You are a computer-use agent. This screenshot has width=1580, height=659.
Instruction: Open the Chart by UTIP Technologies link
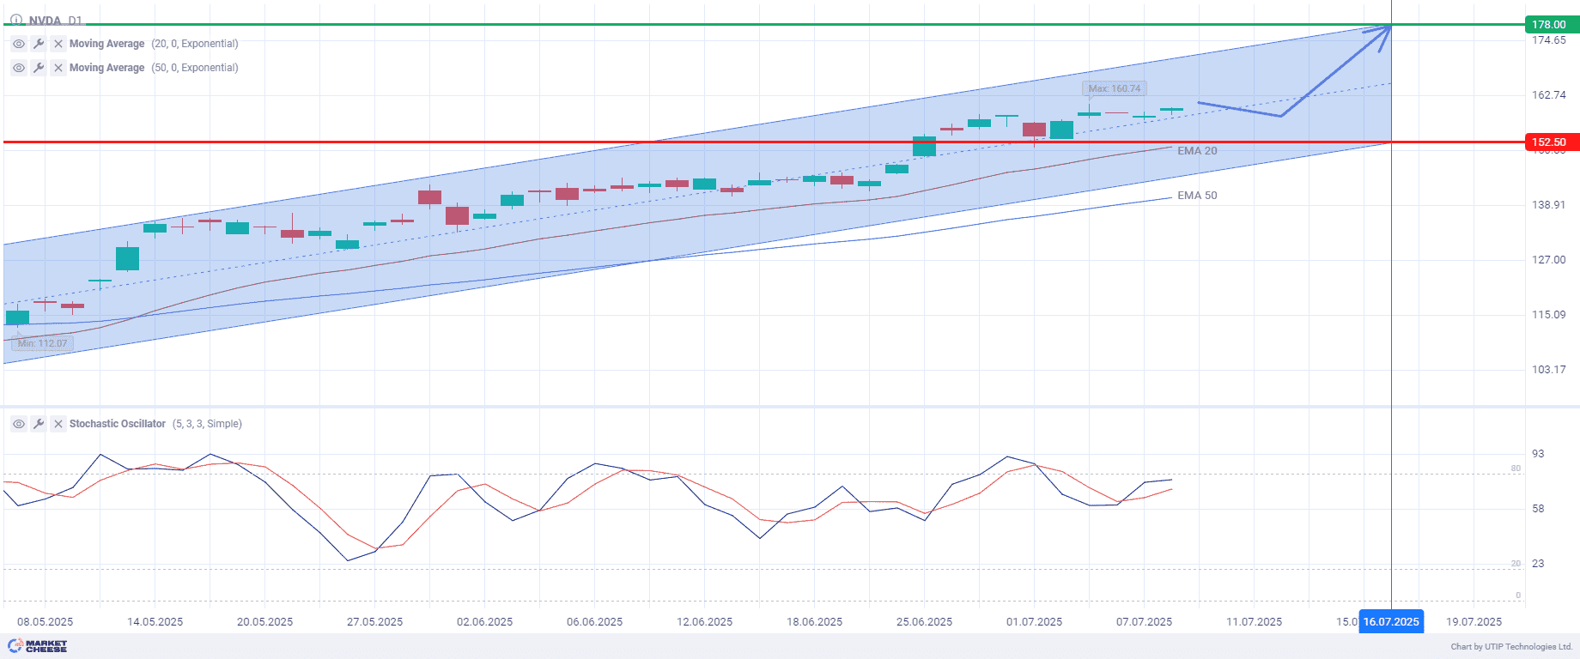(1511, 647)
